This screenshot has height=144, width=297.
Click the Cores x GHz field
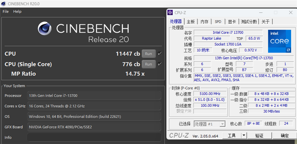coord(94,106)
